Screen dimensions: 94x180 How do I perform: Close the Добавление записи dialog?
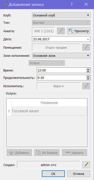coord(86,5)
